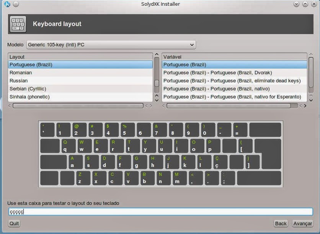Click the keyboard layout test input field
Image resolution: width=320 pixels, height=234 pixels.
tap(161, 211)
